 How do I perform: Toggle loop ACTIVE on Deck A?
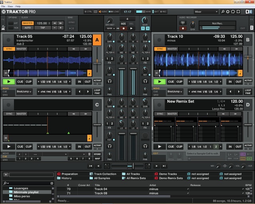click(97, 80)
